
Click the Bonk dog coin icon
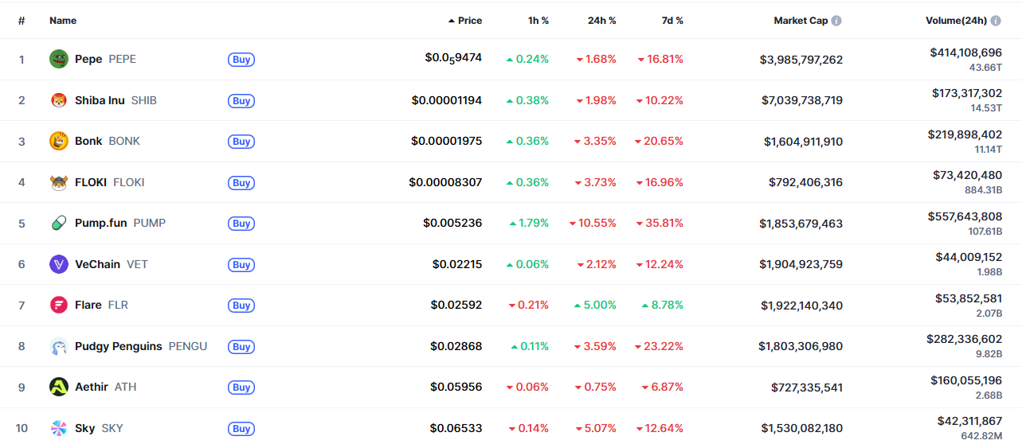[59, 141]
